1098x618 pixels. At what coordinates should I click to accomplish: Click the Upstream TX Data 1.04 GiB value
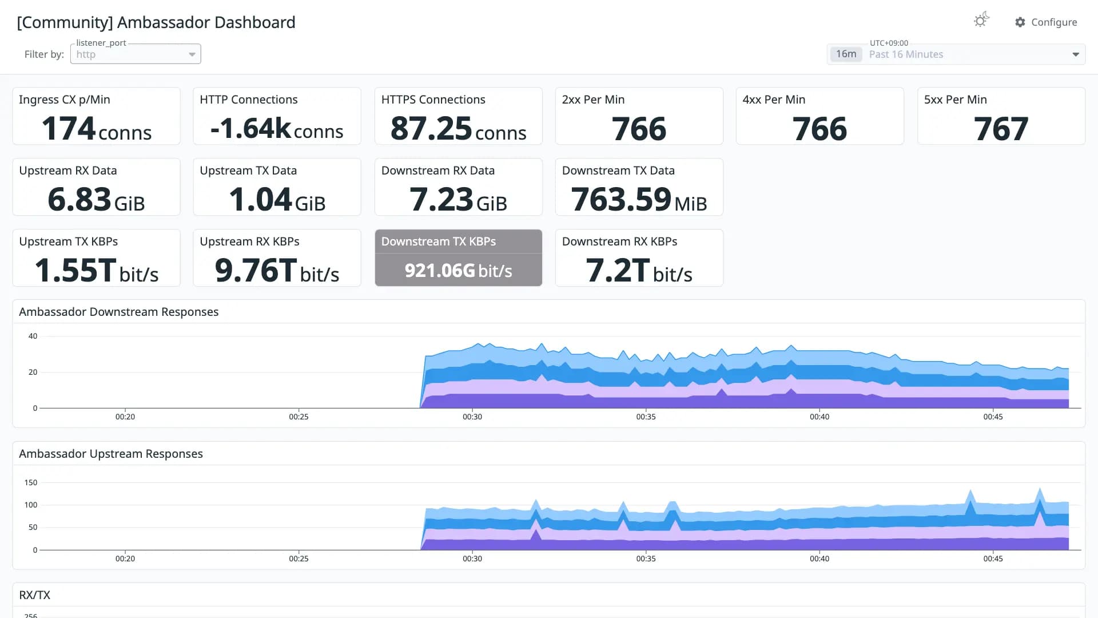pos(277,200)
